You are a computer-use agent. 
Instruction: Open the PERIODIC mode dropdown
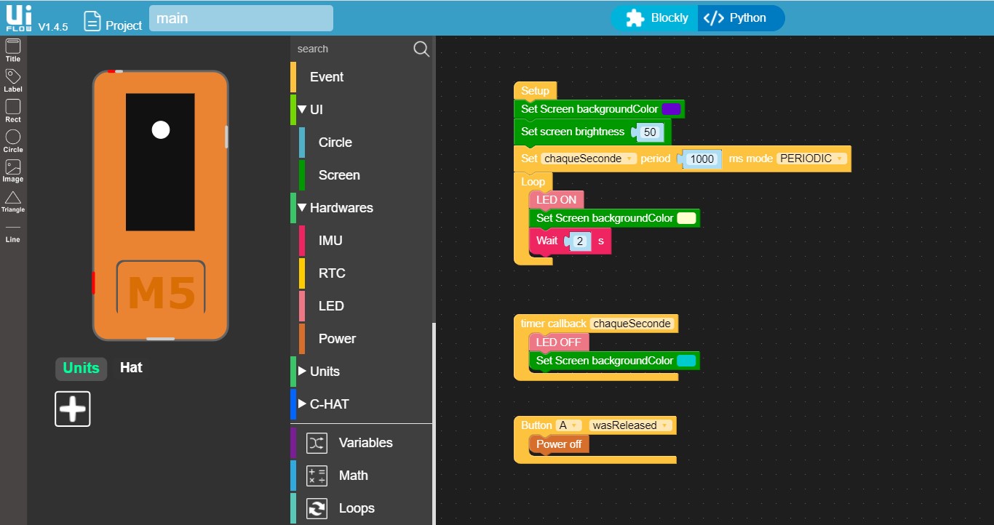pyautogui.click(x=812, y=159)
